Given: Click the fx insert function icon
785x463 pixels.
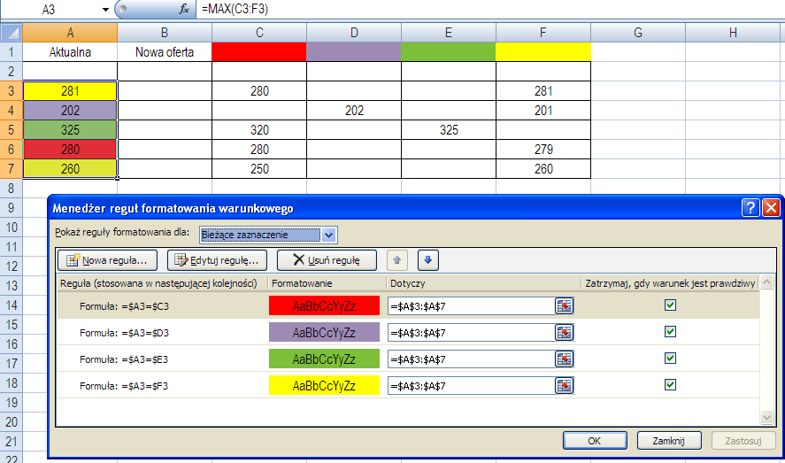Looking at the screenshot, I should point(184,9).
